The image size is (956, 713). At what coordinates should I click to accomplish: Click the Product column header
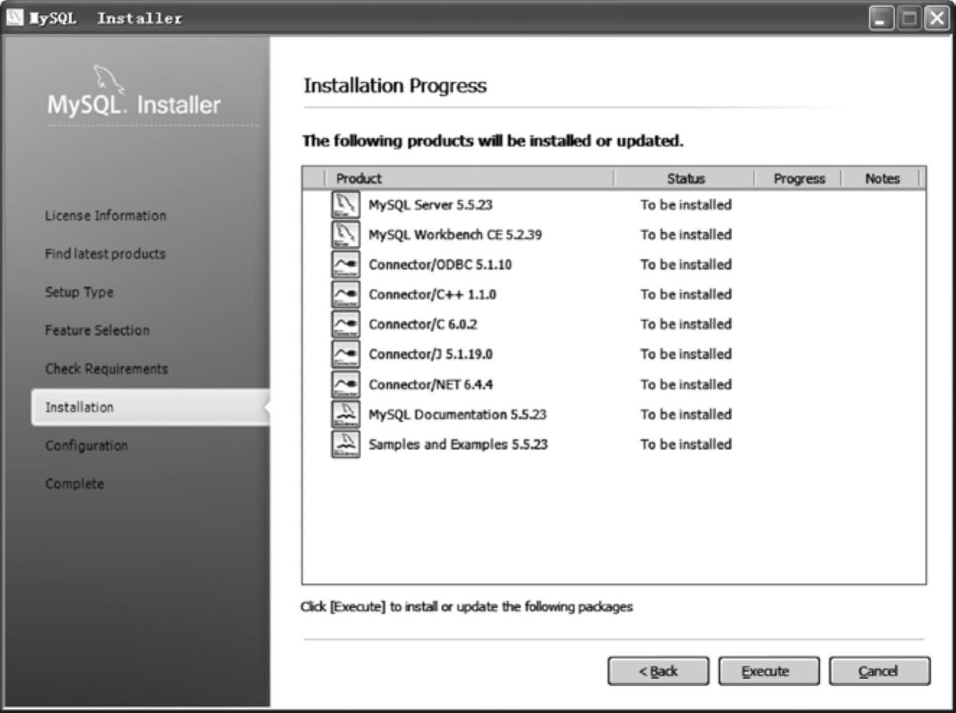(469, 178)
